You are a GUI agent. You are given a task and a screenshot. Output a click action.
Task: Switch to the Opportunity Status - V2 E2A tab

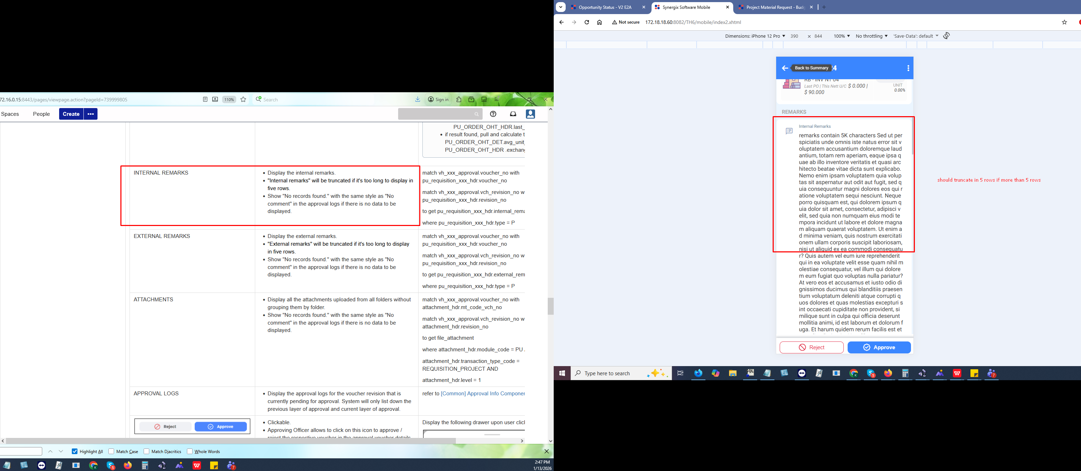tap(605, 7)
